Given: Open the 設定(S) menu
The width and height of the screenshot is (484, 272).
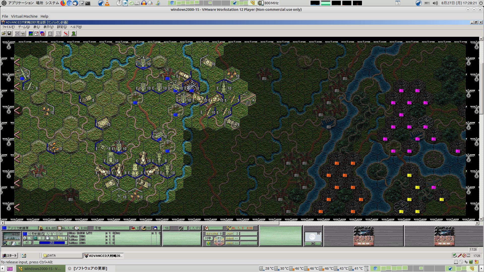Looking at the screenshot, I should 62,27.
